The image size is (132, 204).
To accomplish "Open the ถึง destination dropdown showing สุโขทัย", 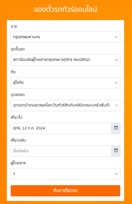I will 65,83.
